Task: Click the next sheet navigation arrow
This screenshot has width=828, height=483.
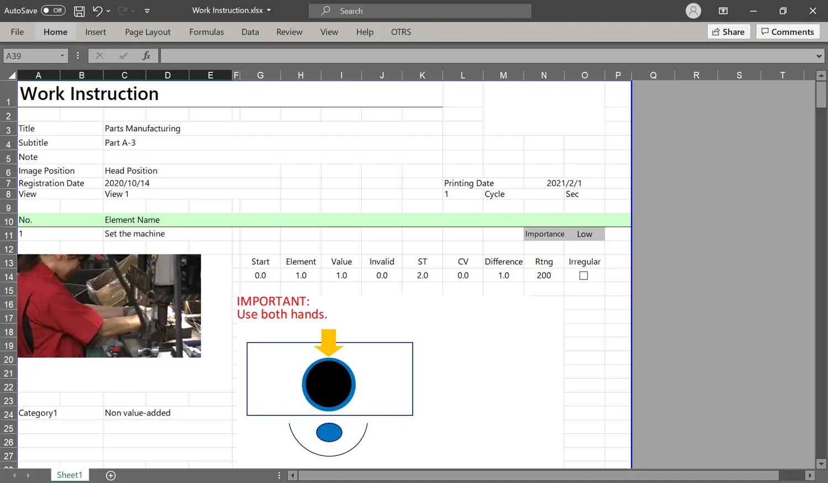Action: [28, 475]
